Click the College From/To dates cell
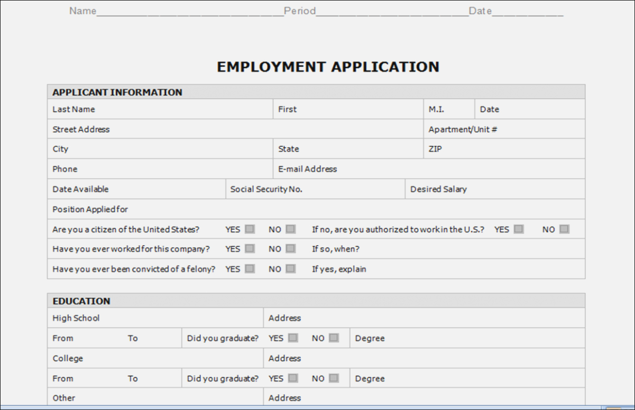The height and width of the screenshot is (410, 635). [x=114, y=378]
